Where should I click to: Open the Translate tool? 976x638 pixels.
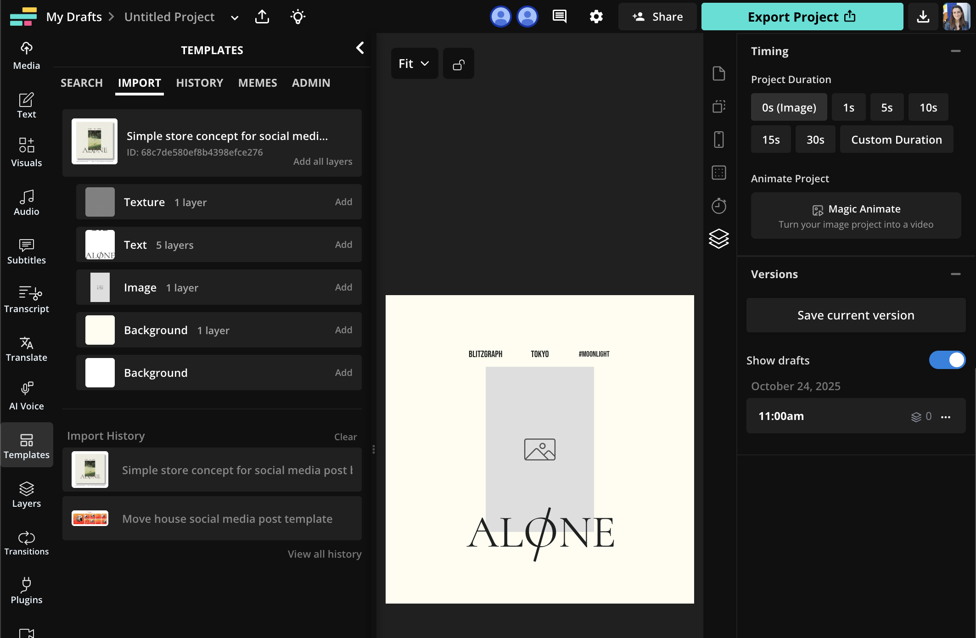(x=27, y=349)
